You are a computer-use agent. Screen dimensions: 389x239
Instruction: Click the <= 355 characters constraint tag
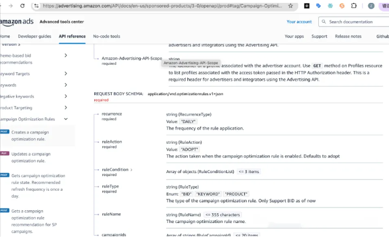tap(222, 215)
